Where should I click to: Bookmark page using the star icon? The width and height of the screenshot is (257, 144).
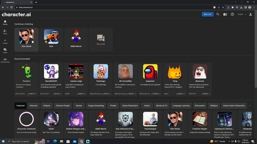[223, 7]
